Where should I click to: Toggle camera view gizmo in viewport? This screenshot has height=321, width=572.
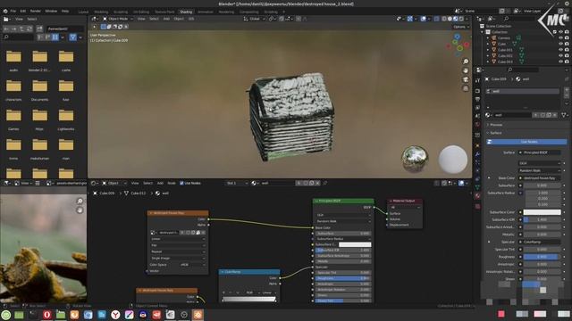point(466,79)
